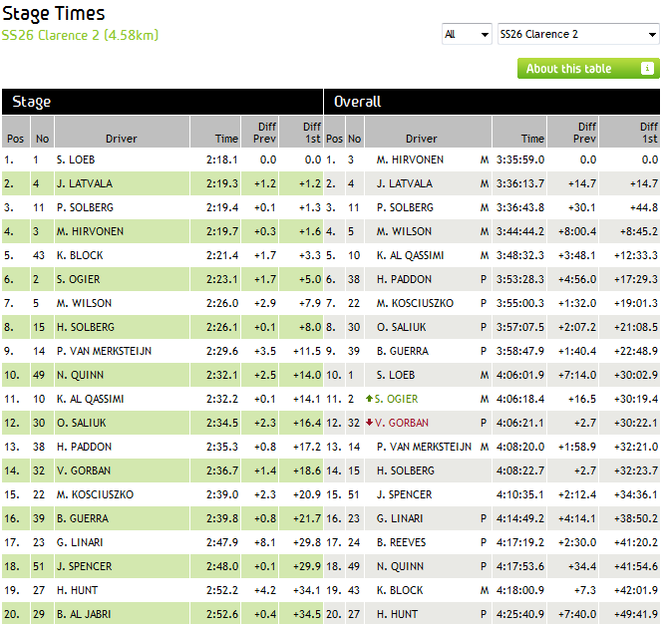This screenshot has height=624, width=661.
Task: Click the Overall section header
Action: (x=492, y=102)
